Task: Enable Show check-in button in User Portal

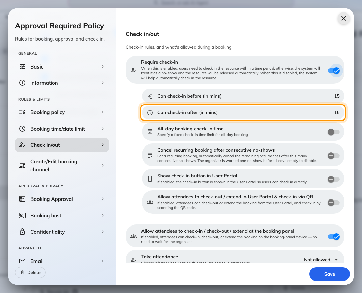Action: [x=334, y=179]
